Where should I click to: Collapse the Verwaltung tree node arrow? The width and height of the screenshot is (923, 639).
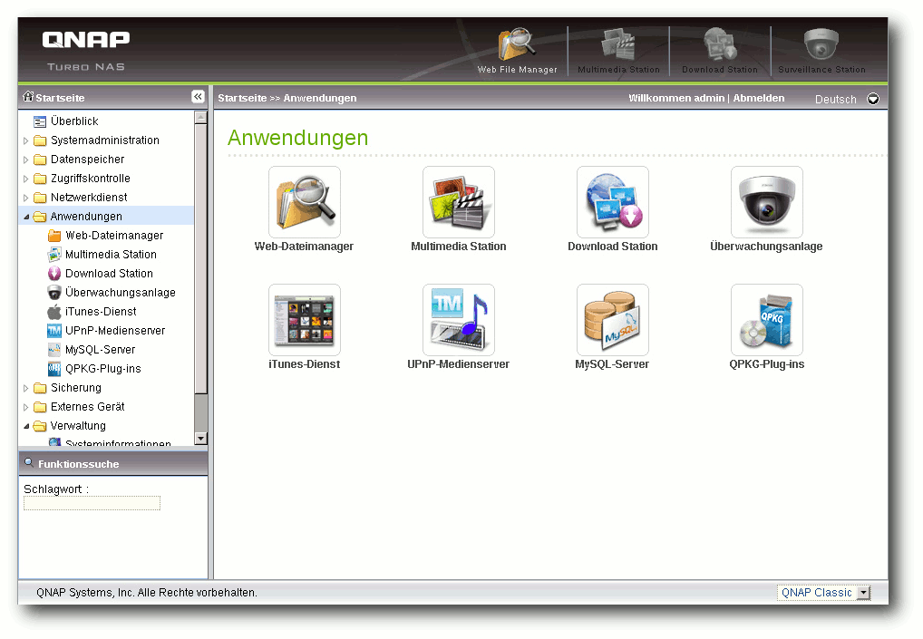coord(26,426)
